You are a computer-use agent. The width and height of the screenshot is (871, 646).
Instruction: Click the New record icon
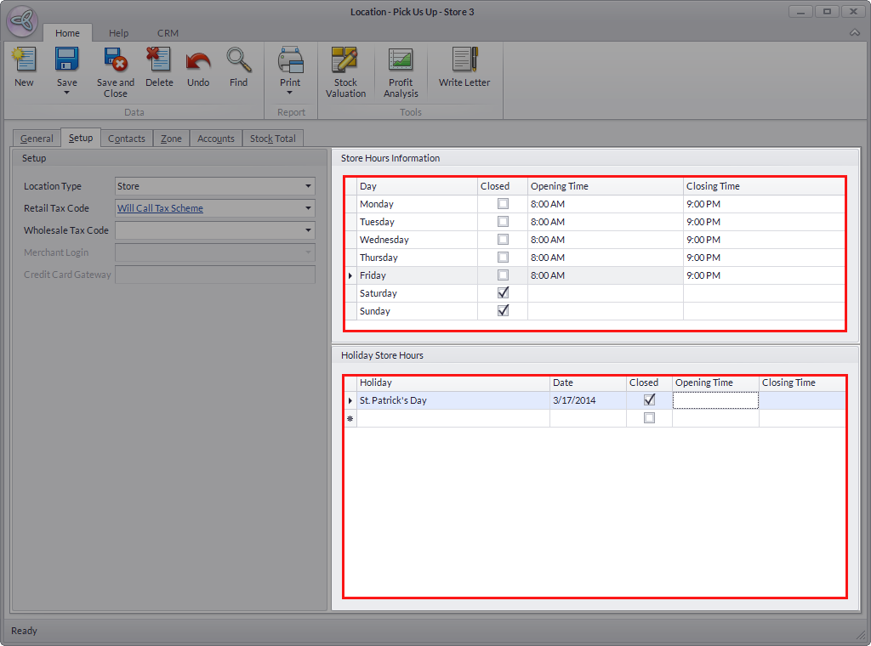click(24, 60)
